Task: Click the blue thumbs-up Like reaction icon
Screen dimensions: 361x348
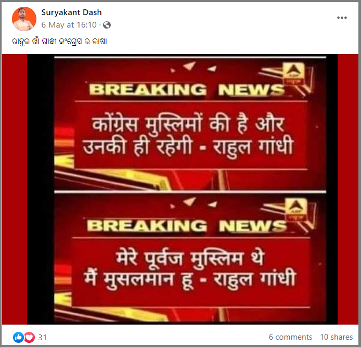Action: click(x=18, y=338)
